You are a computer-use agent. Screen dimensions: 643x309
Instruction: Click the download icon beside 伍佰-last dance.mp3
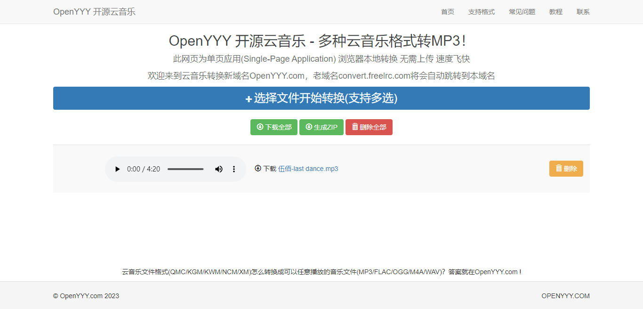click(258, 168)
